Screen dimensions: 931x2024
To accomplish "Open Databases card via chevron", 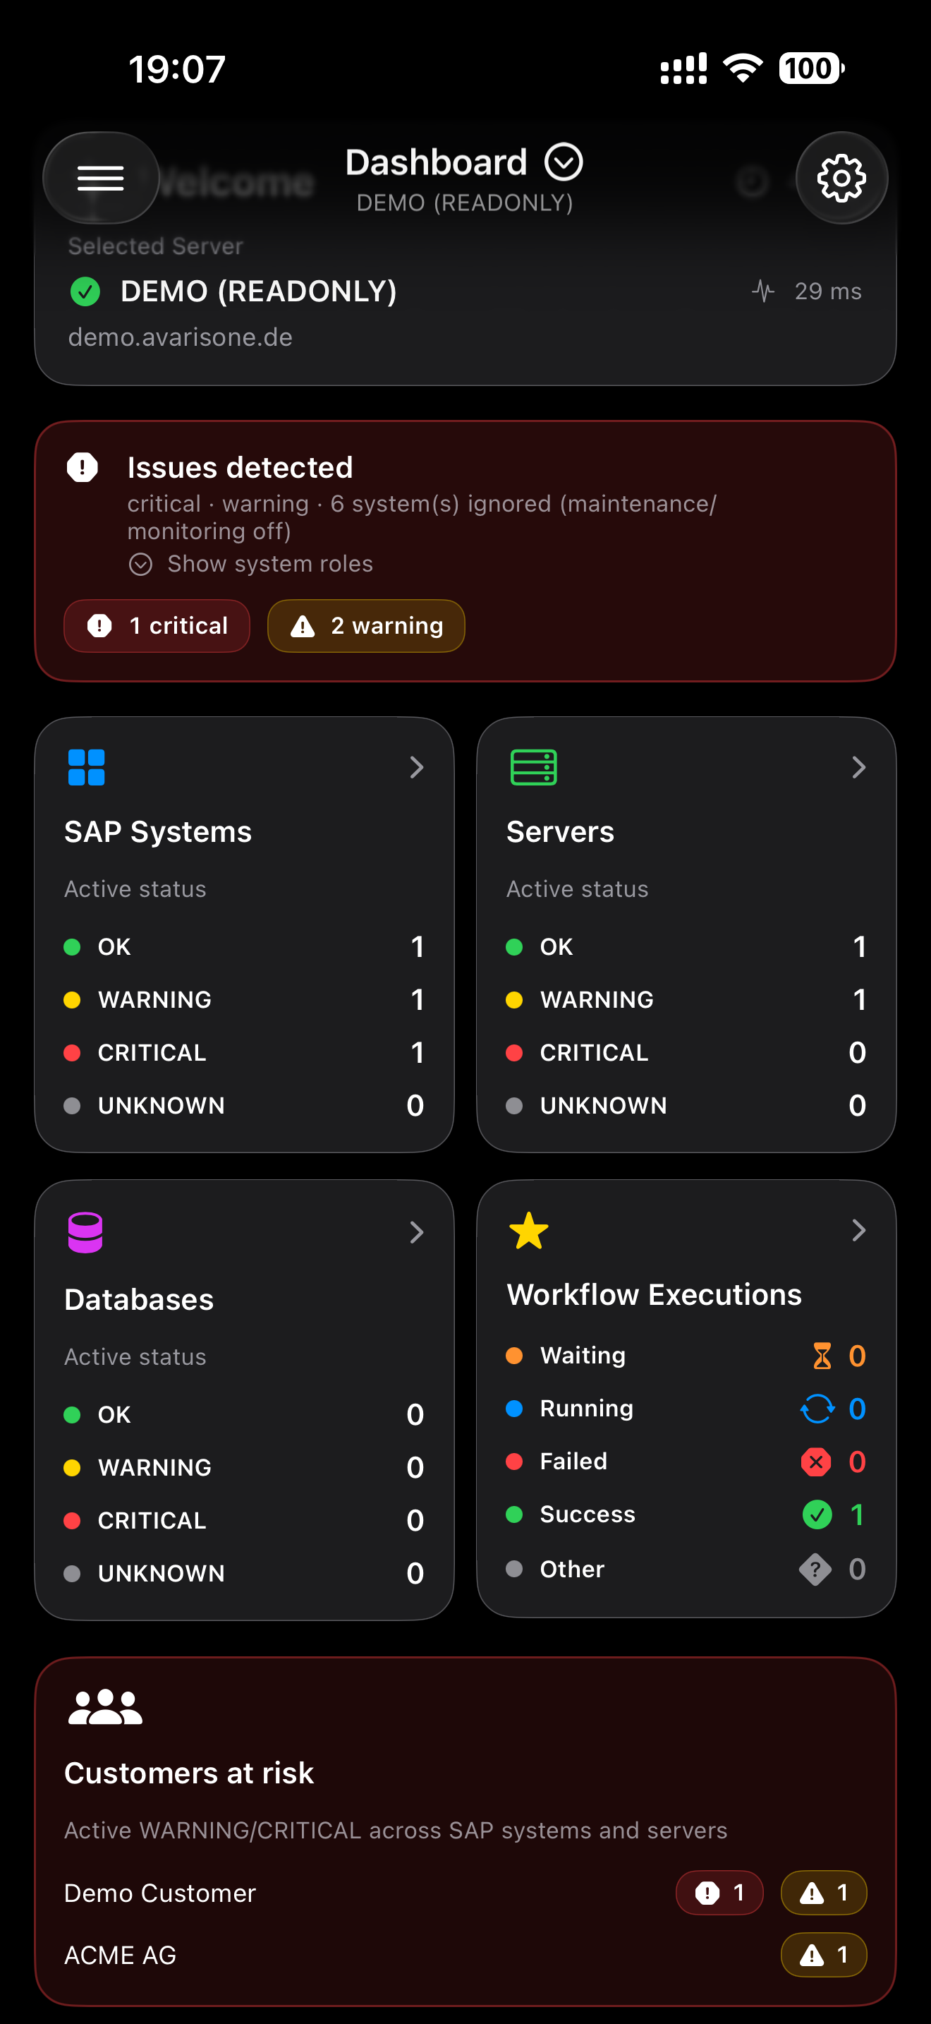I will pos(417,1233).
